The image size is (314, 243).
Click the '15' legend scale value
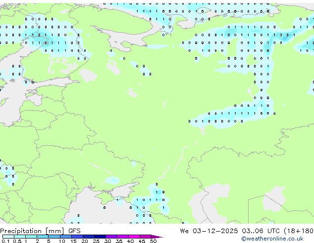tap(73, 241)
